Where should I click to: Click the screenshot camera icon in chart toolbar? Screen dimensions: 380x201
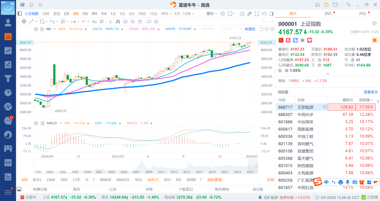click(242, 14)
